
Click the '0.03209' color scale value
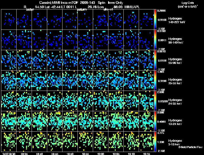pos(163,101)
